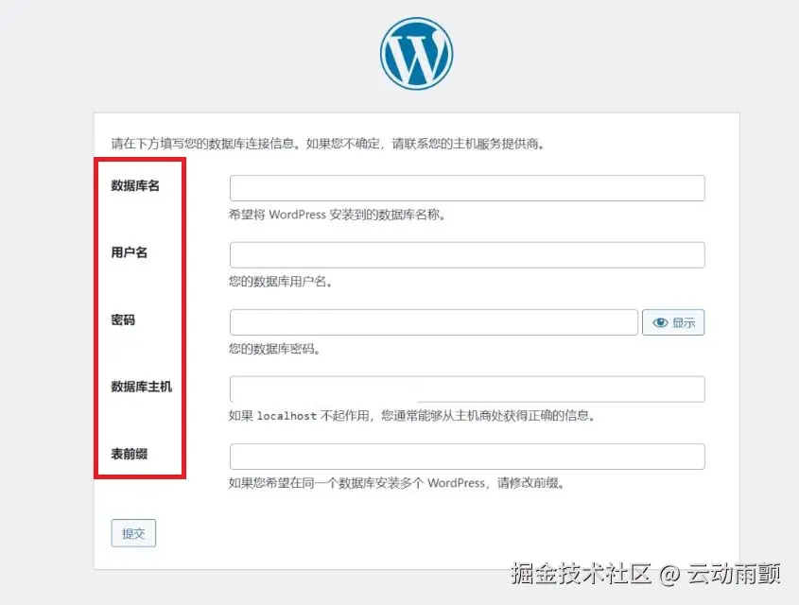Click the 用户名 label
The height and width of the screenshot is (605, 799).
tap(130, 252)
